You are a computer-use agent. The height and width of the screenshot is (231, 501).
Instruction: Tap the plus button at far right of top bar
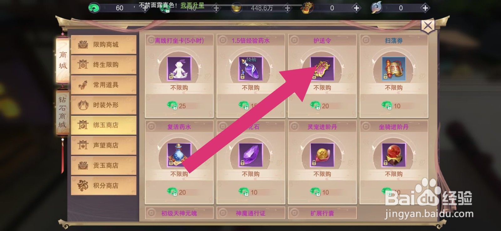pyautogui.click(x=425, y=8)
